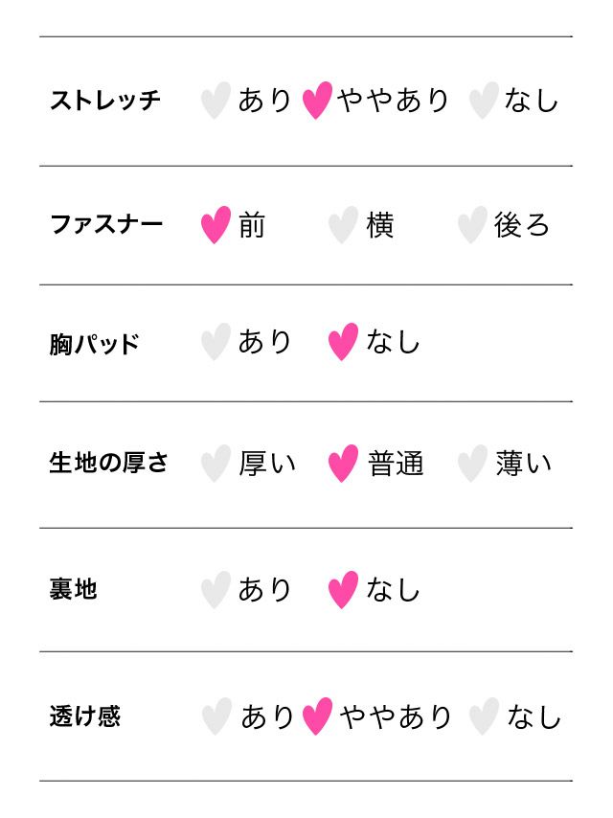
Task: Click the pink heart for 透け感 ややあり
Action: tap(317, 716)
